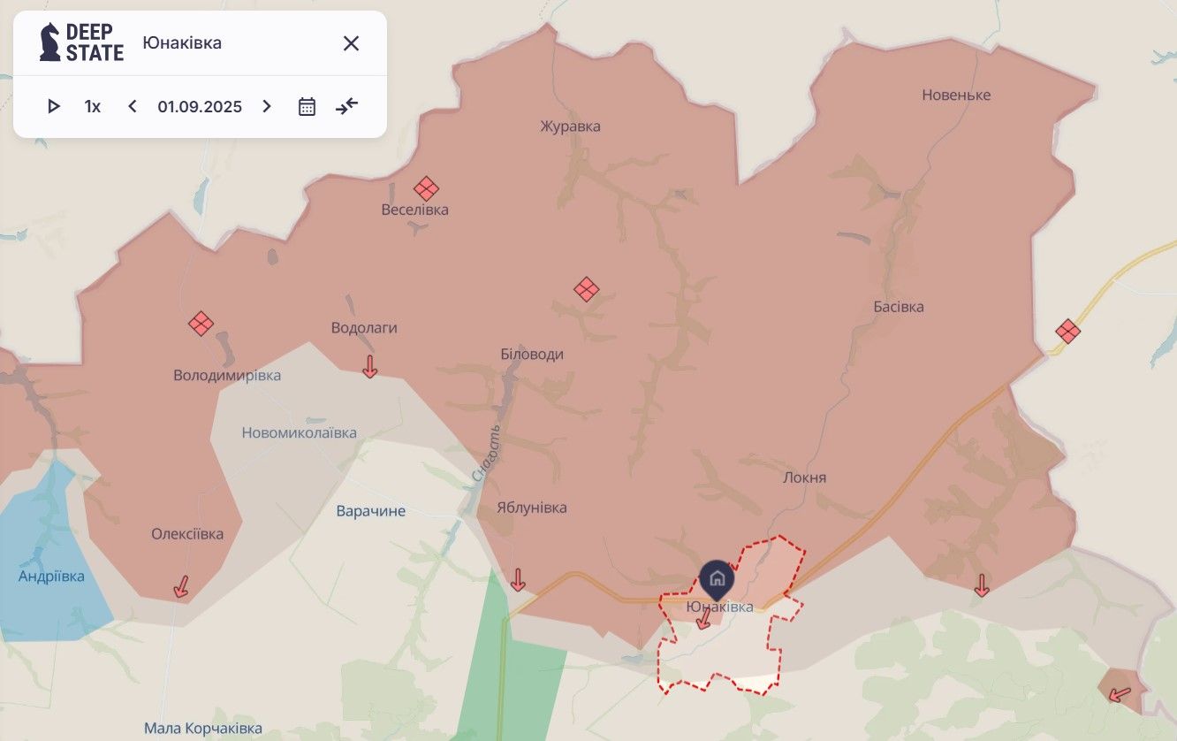Screen dimensions: 1177x741
Task: Change the 1x playback speed
Action: click(x=93, y=107)
